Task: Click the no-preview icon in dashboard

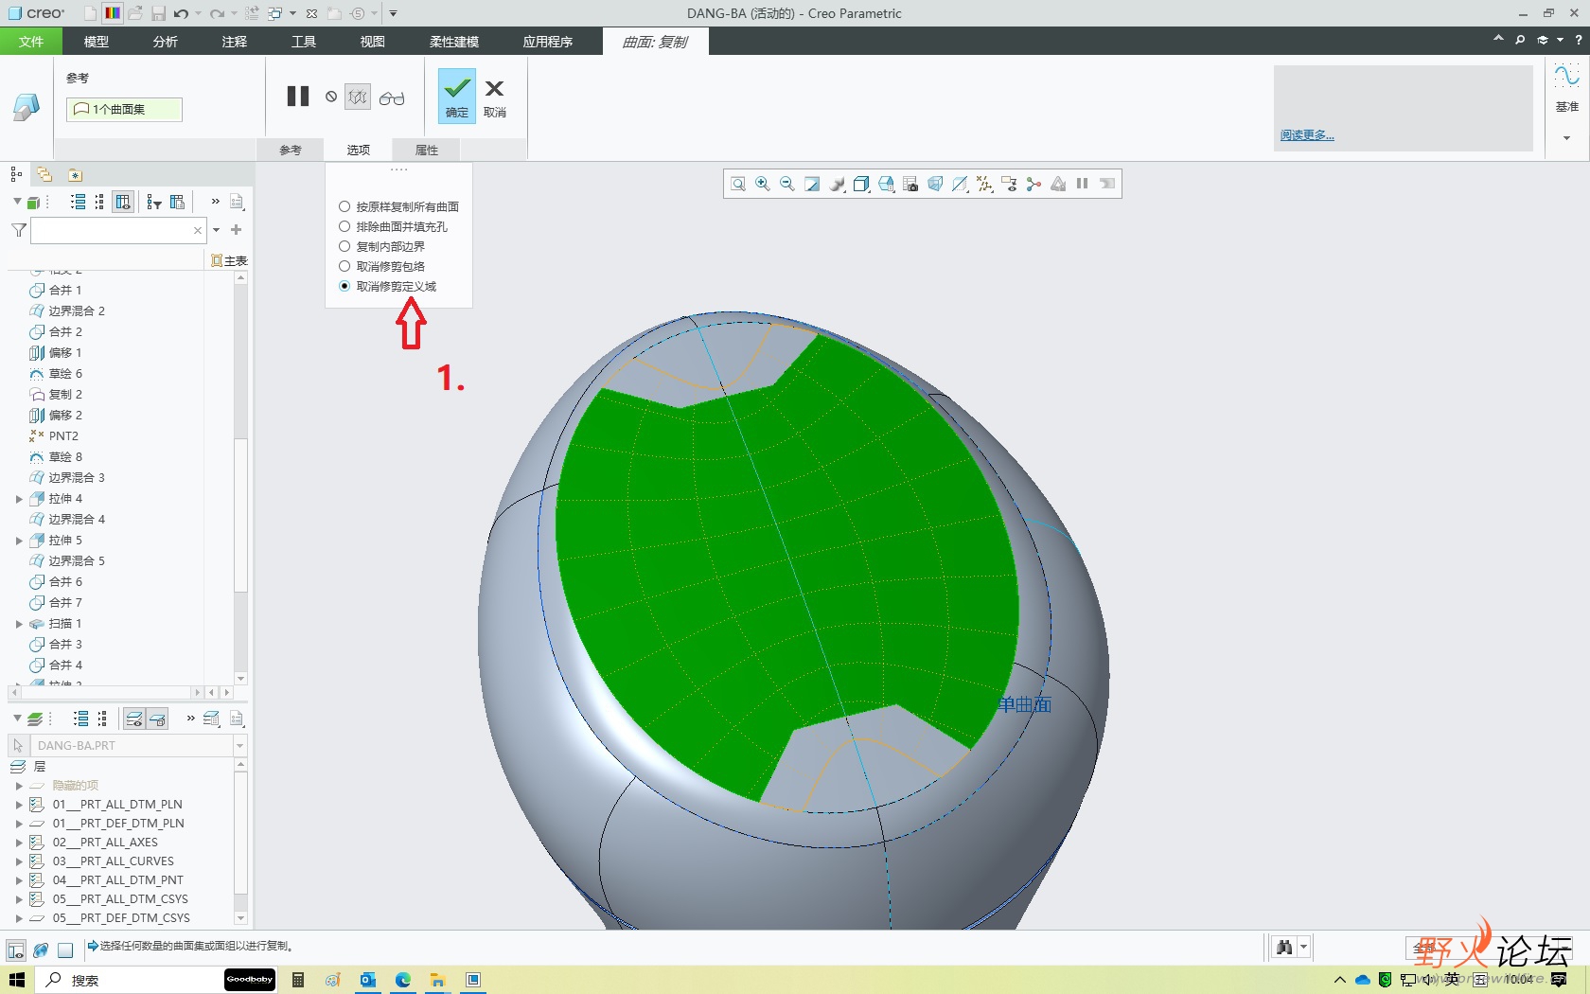Action: click(x=331, y=97)
